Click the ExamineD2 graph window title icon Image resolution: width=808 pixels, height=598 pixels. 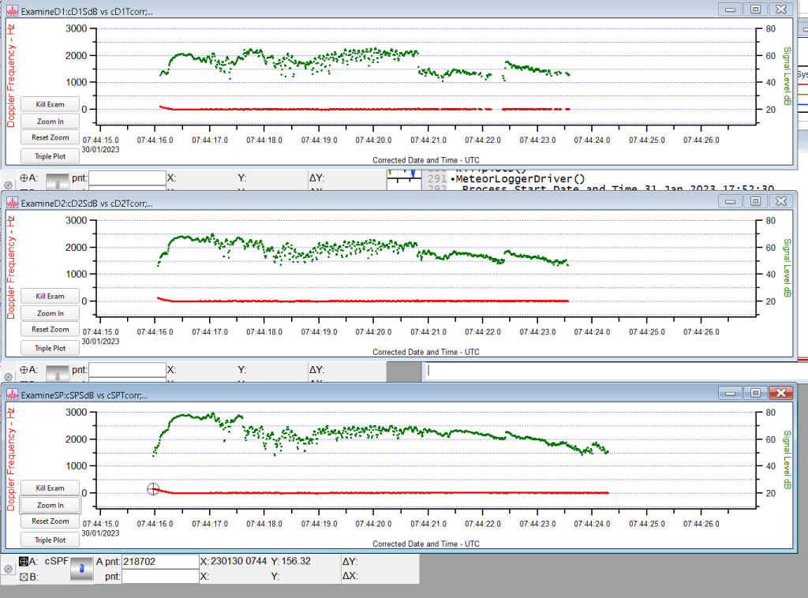tap(13, 203)
